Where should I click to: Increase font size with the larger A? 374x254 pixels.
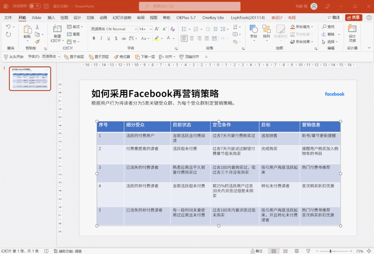pos(157,29)
